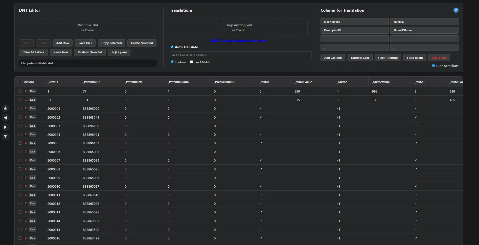479x245 pixels.
Task: Click the Add Column button
Action: point(333,58)
